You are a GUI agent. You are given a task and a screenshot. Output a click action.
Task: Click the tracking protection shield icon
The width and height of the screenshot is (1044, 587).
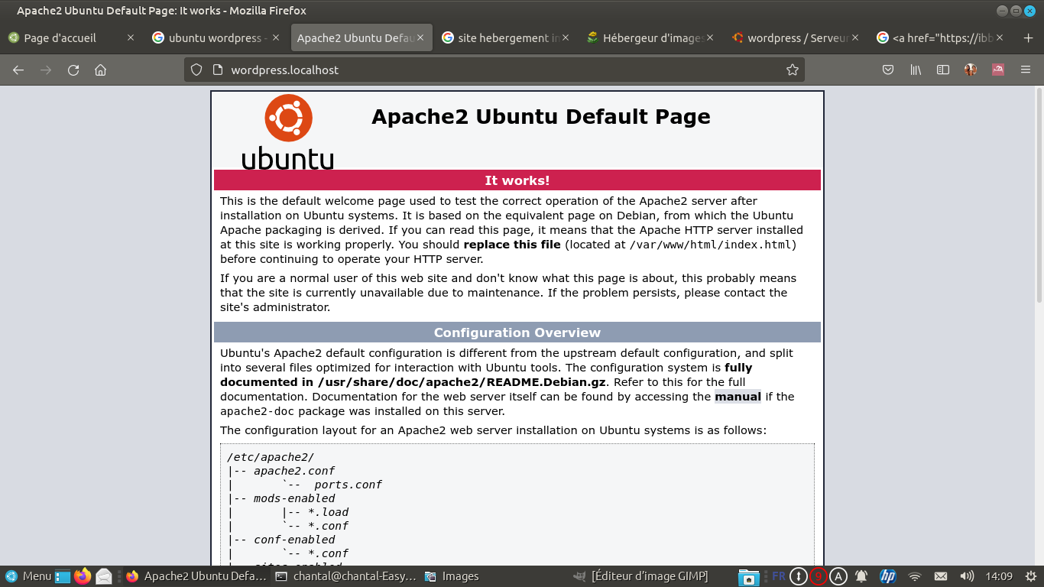coord(196,70)
